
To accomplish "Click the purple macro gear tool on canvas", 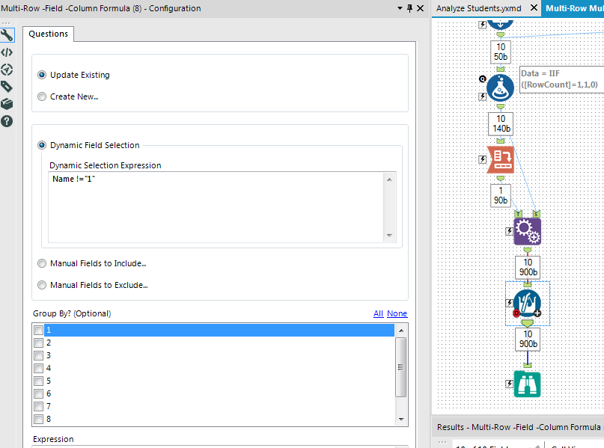I will [527, 231].
